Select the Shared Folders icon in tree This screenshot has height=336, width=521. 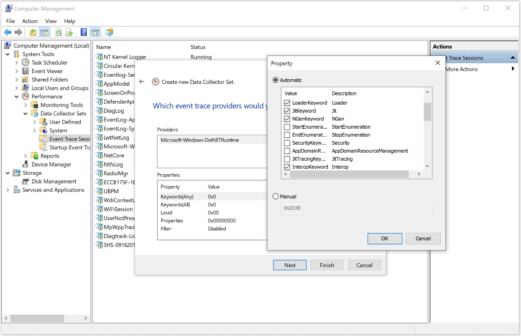pos(26,79)
